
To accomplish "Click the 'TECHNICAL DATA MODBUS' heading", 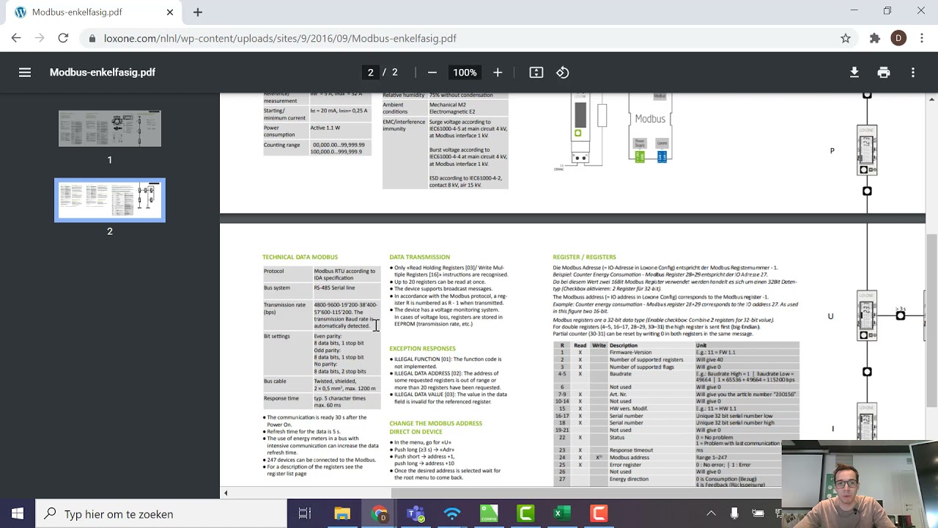I will [x=300, y=257].
